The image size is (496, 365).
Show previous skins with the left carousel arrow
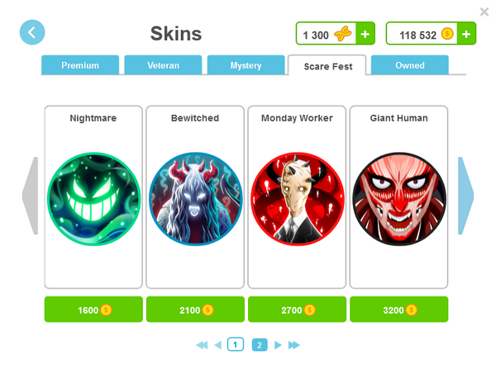point(30,196)
